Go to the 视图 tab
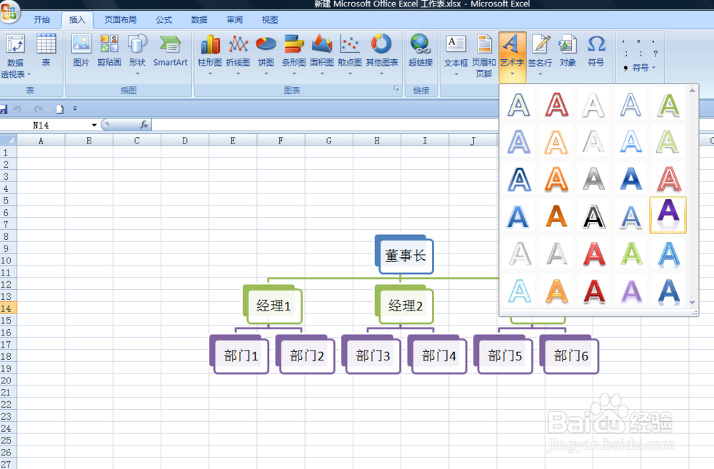Screen dimensions: 714x469 tap(270, 19)
